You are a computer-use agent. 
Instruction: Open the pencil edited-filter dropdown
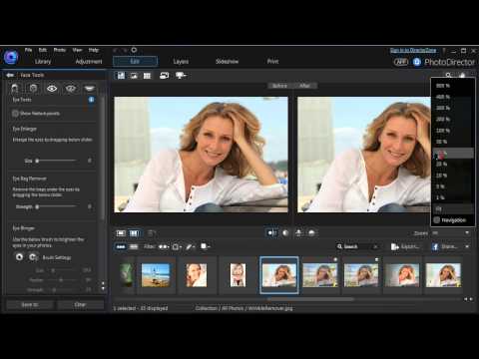[191, 246]
